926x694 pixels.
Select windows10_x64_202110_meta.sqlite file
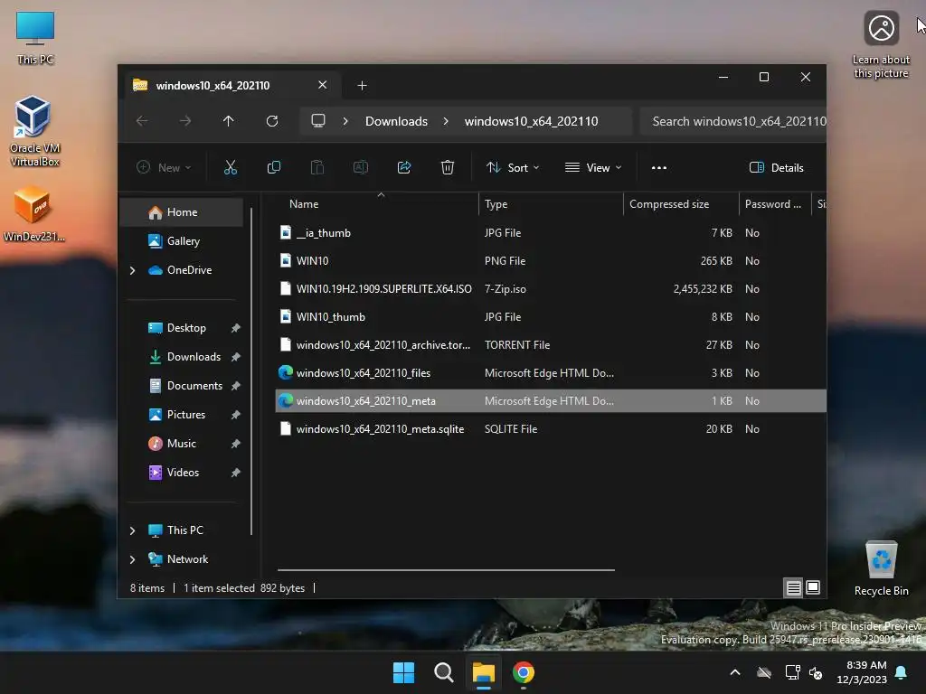[551, 429]
